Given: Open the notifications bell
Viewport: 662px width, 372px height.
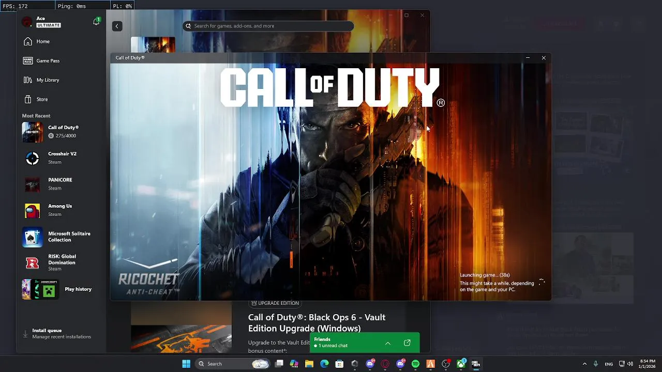Looking at the screenshot, I should point(96,22).
